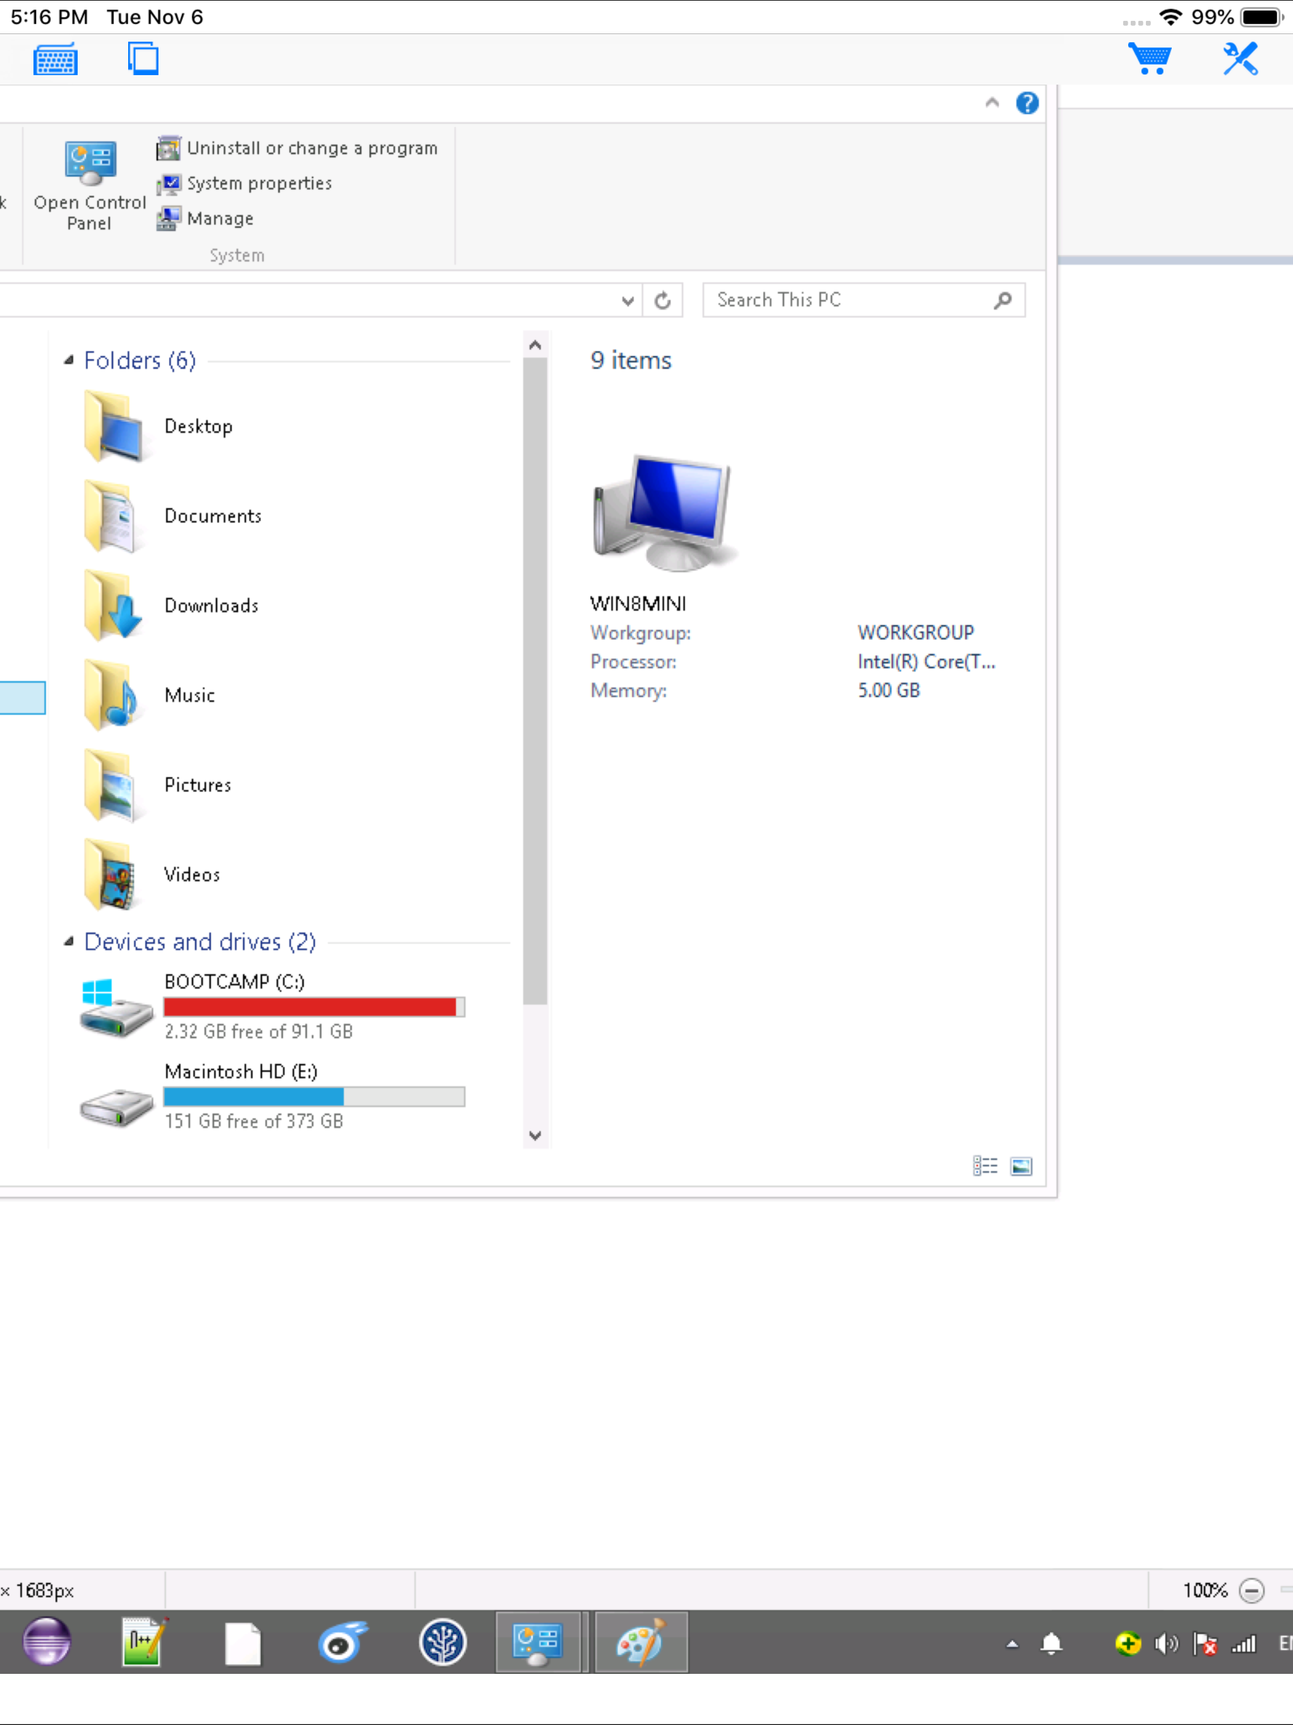The height and width of the screenshot is (1725, 1293).
Task: Refresh the address bar location
Action: click(x=662, y=301)
